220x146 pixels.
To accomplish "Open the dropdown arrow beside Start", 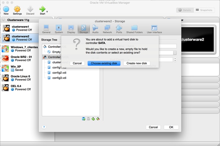I will pyautogui.click(x=47, y=12).
